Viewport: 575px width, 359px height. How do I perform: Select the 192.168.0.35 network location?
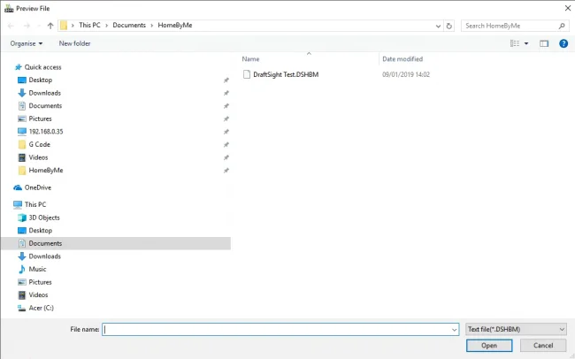(45, 131)
